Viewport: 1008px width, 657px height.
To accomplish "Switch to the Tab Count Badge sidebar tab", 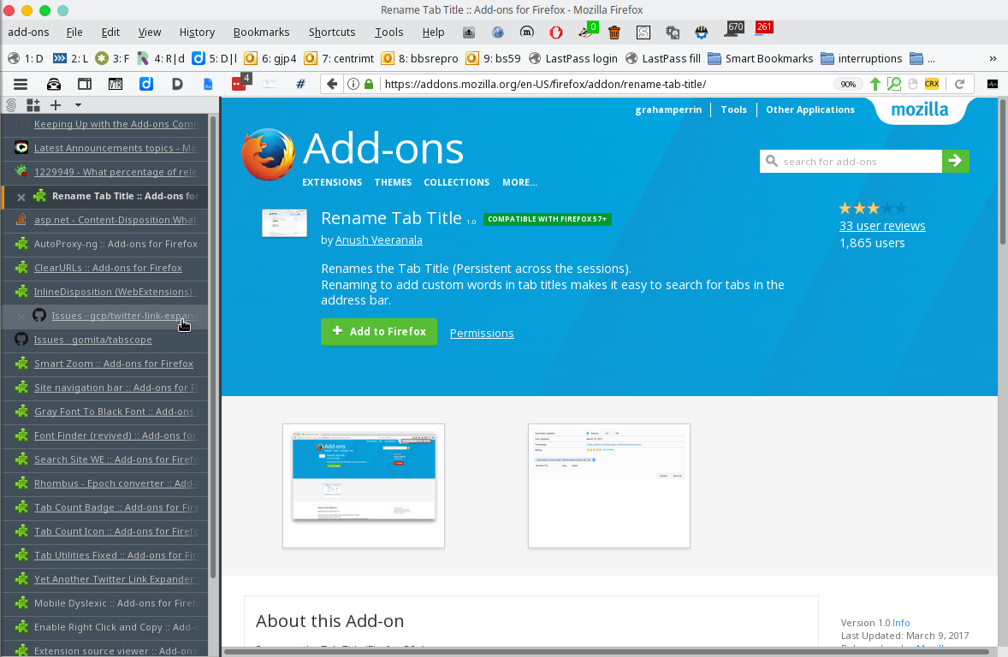I will coord(106,507).
